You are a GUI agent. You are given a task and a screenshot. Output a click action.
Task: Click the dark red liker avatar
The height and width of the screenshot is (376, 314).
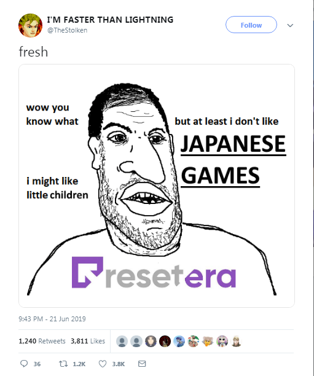point(165,341)
